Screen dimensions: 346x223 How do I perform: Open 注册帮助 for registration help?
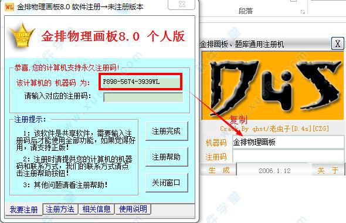pyautogui.click(x=167, y=157)
